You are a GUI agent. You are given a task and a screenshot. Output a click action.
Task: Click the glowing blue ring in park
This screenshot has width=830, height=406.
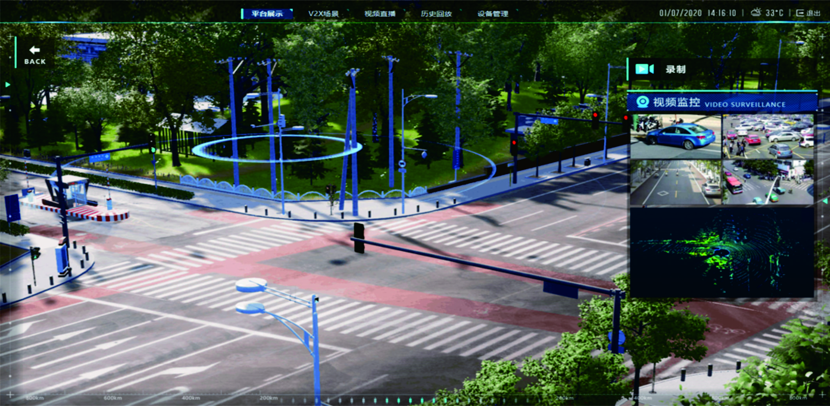tap(277, 148)
